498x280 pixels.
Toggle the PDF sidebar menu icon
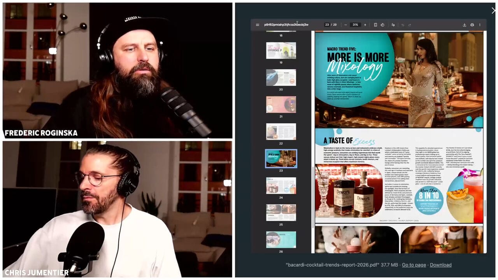pos(257,25)
